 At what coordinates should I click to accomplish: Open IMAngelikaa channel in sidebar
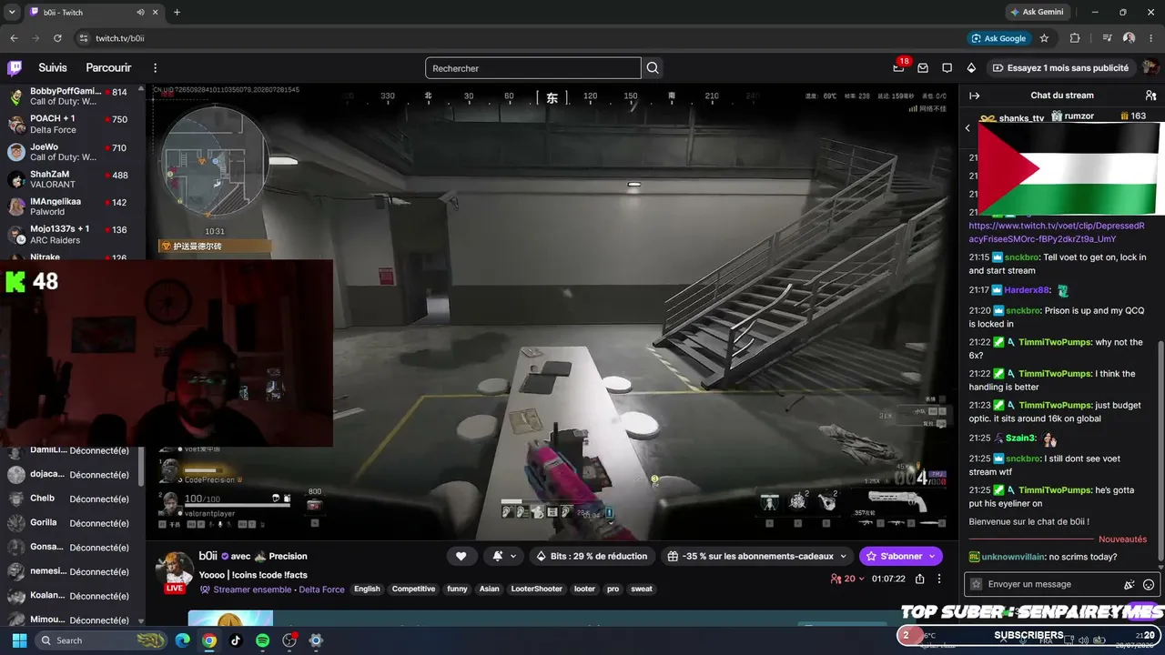point(69,207)
